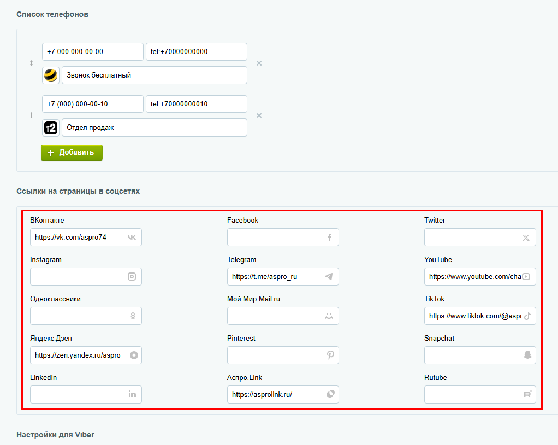Click the TikTok note icon
The height and width of the screenshot is (445, 558).
(x=527, y=316)
